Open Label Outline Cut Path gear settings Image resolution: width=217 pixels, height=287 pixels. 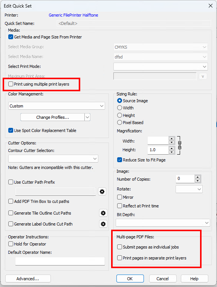[x=103, y=224]
